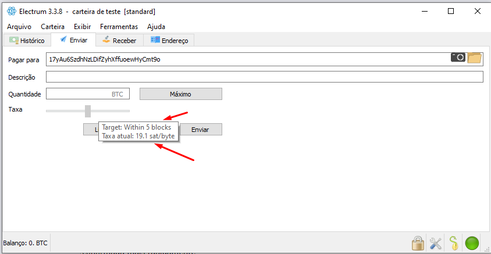Image resolution: width=491 pixels, height=254 pixels.
Task: Click the seed icon in the status bar
Action: point(453,242)
